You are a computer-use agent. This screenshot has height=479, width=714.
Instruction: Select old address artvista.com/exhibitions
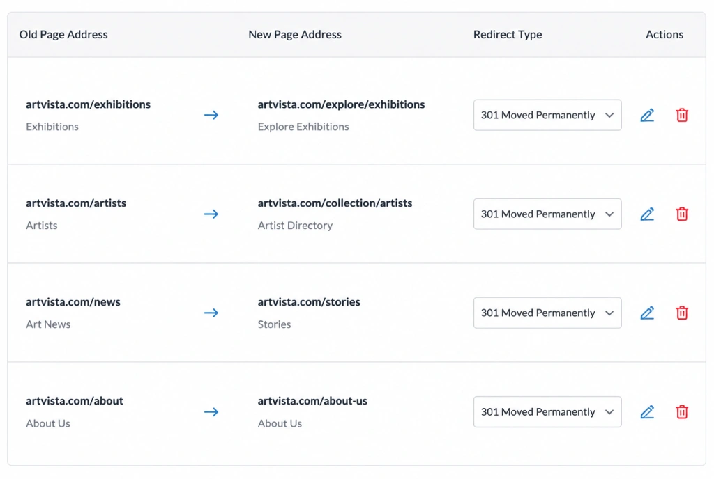88,104
